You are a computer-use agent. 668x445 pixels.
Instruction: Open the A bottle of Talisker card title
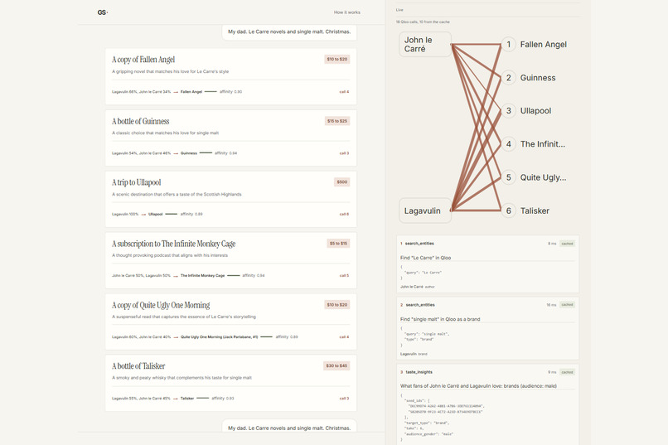click(138, 366)
